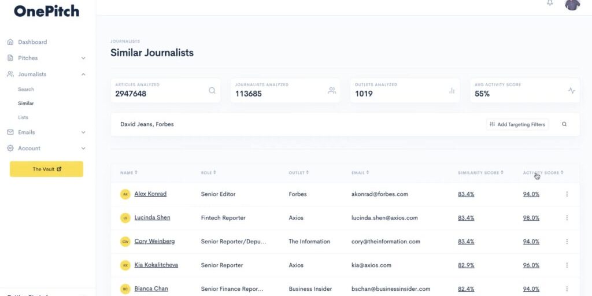Screen dimensions: 592x296
Task: Open Account in sidebar
Action: tap(29, 149)
